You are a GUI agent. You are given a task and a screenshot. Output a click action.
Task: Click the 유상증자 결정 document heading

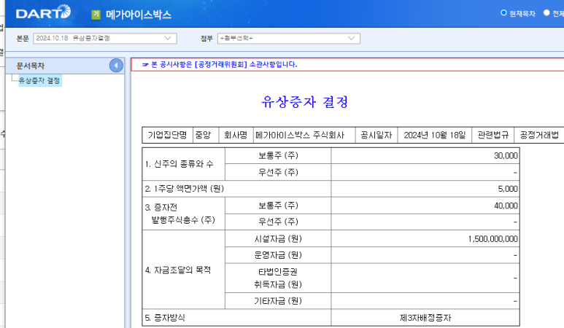click(305, 102)
